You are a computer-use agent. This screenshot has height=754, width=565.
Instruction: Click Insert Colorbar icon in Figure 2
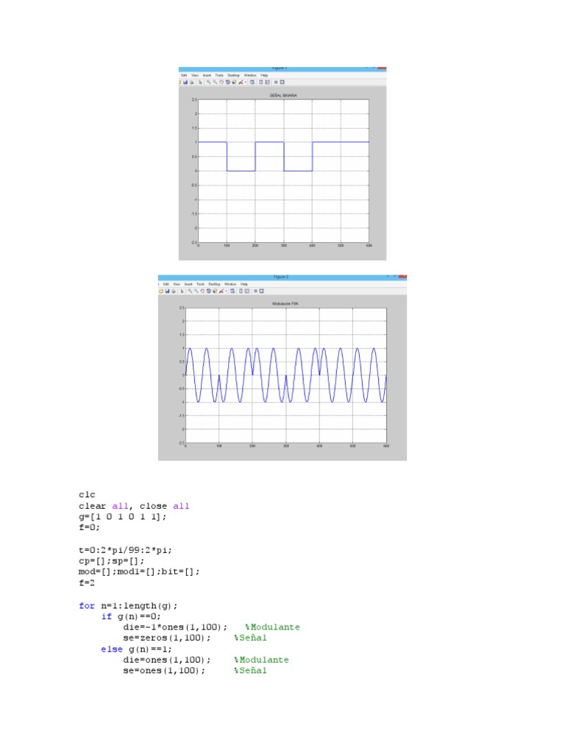pyautogui.click(x=240, y=291)
